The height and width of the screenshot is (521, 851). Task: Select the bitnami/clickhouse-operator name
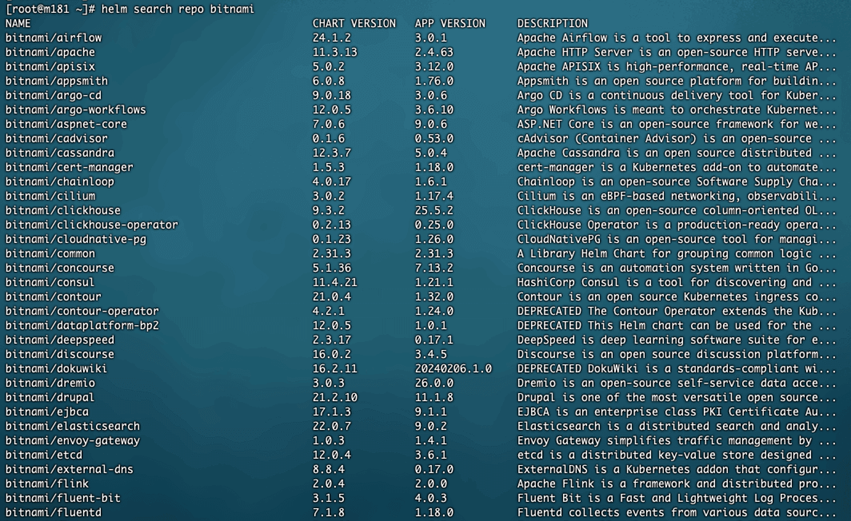(x=91, y=225)
